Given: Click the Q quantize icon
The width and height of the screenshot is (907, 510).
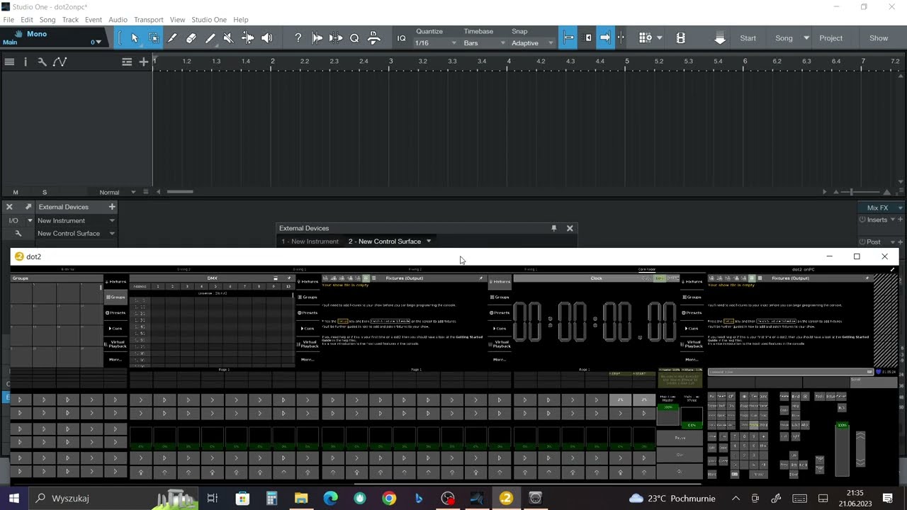Looking at the screenshot, I should click(x=354, y=38).
